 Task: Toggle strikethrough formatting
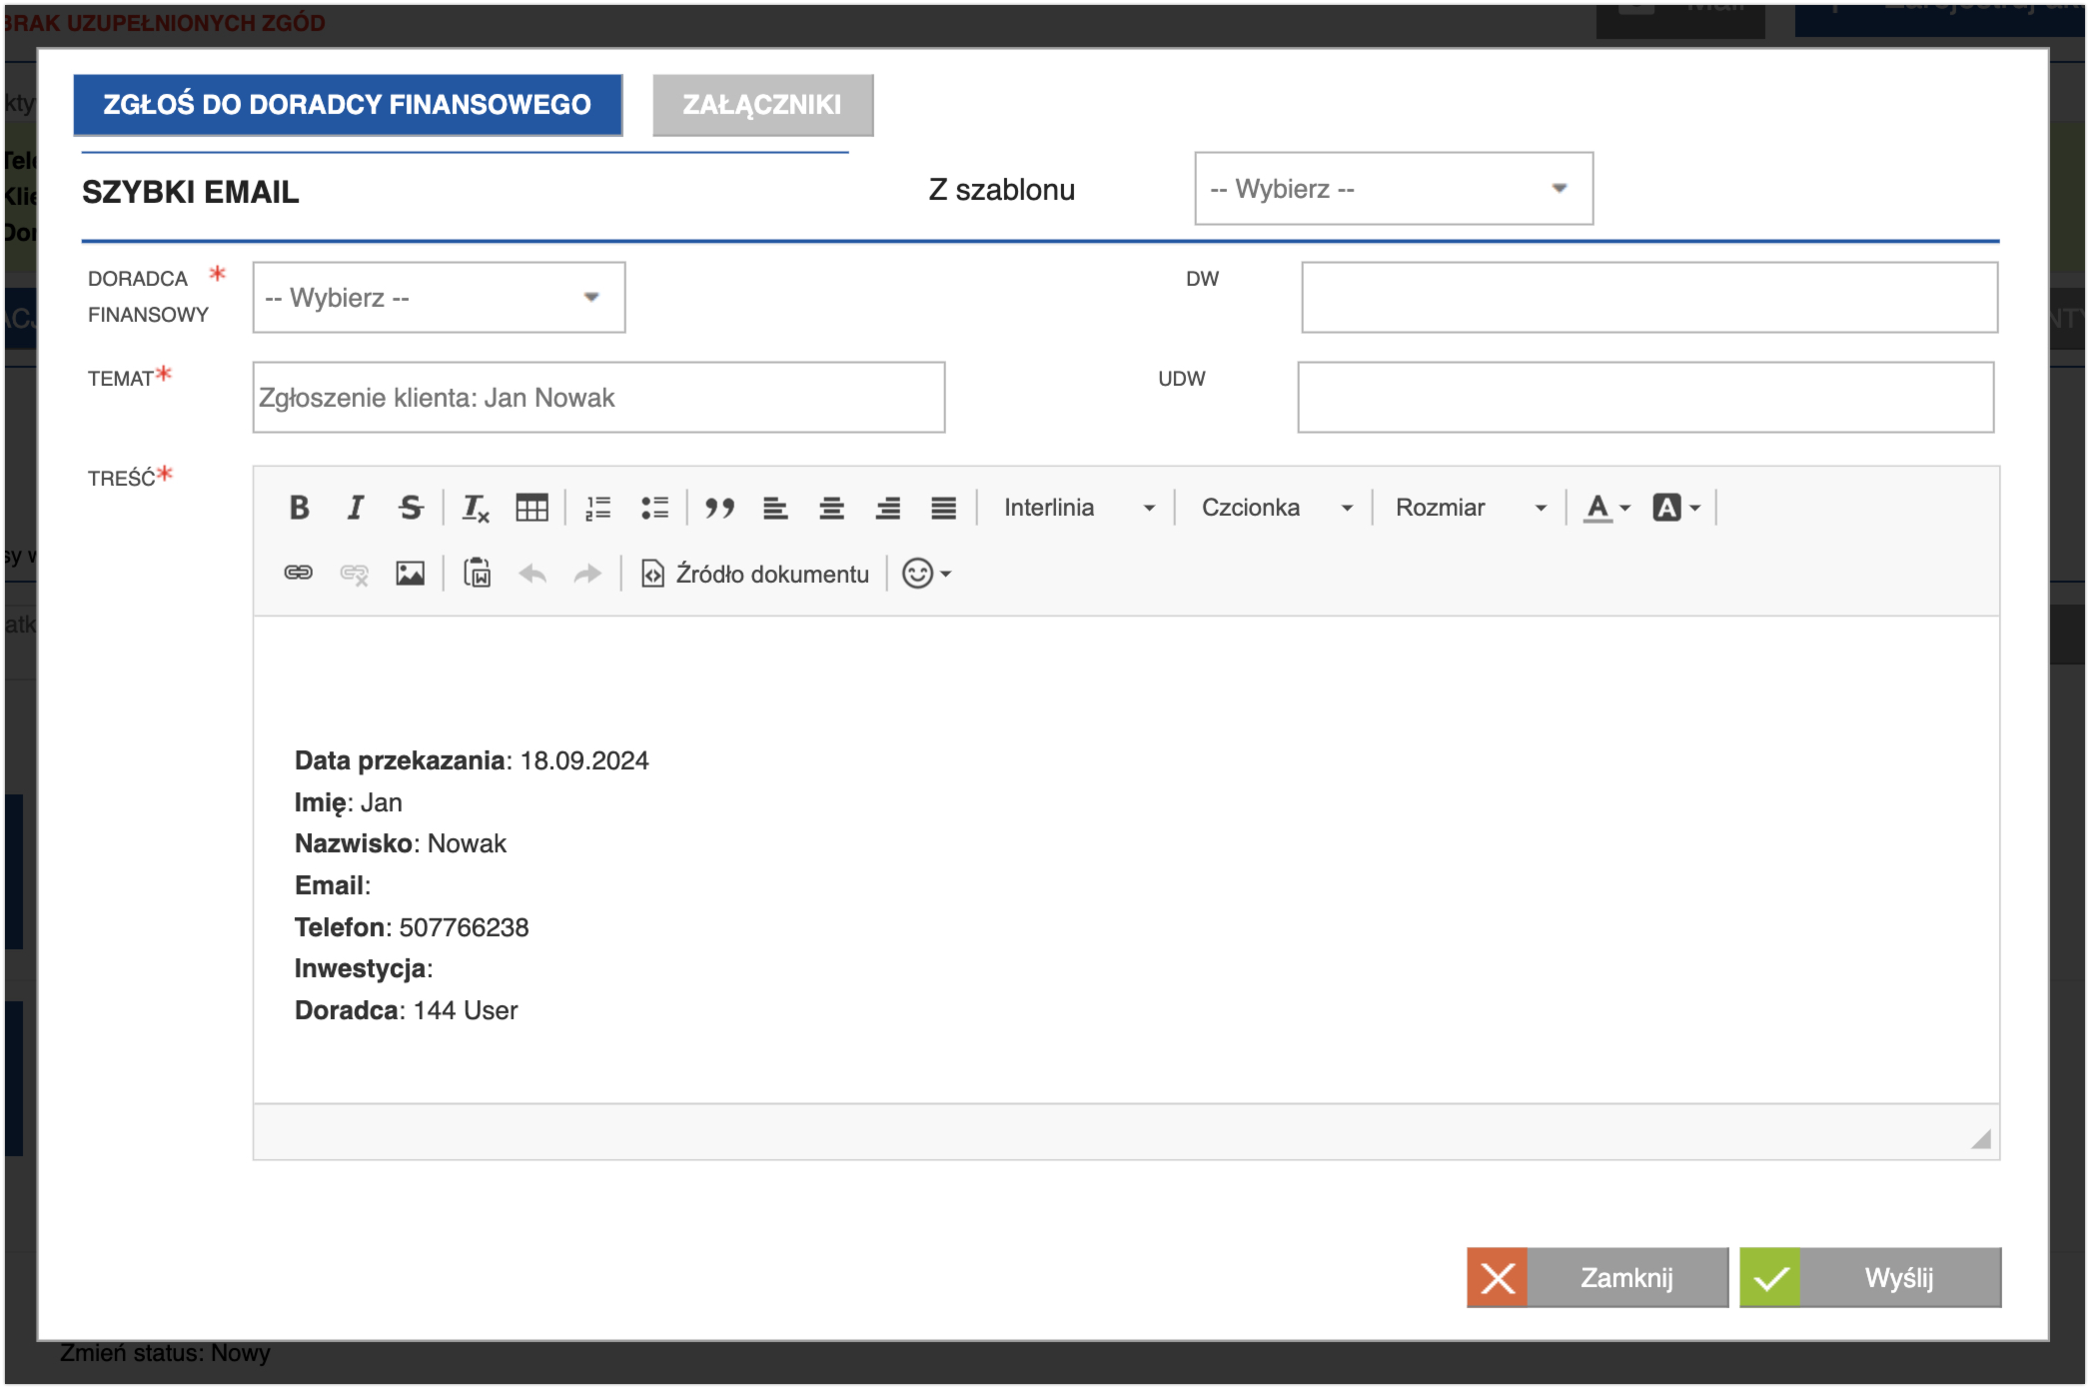(x=411, y=508)
